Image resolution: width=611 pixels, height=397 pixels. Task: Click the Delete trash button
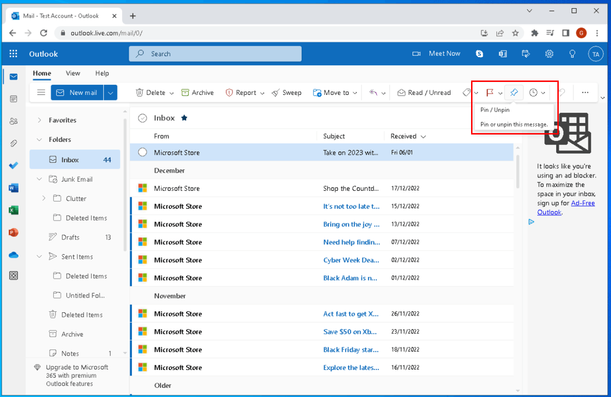click(151, 93)
